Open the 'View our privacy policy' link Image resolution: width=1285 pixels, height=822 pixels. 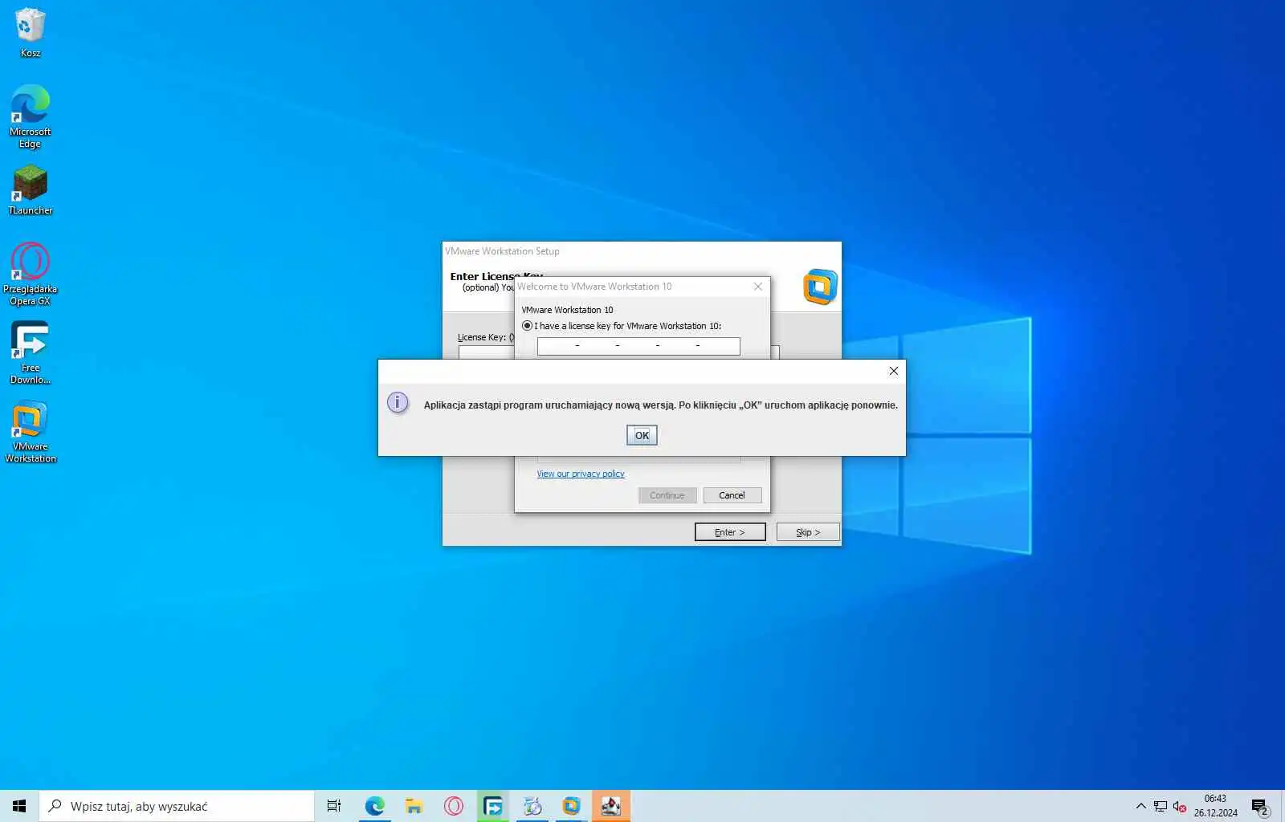click(581, 474)
